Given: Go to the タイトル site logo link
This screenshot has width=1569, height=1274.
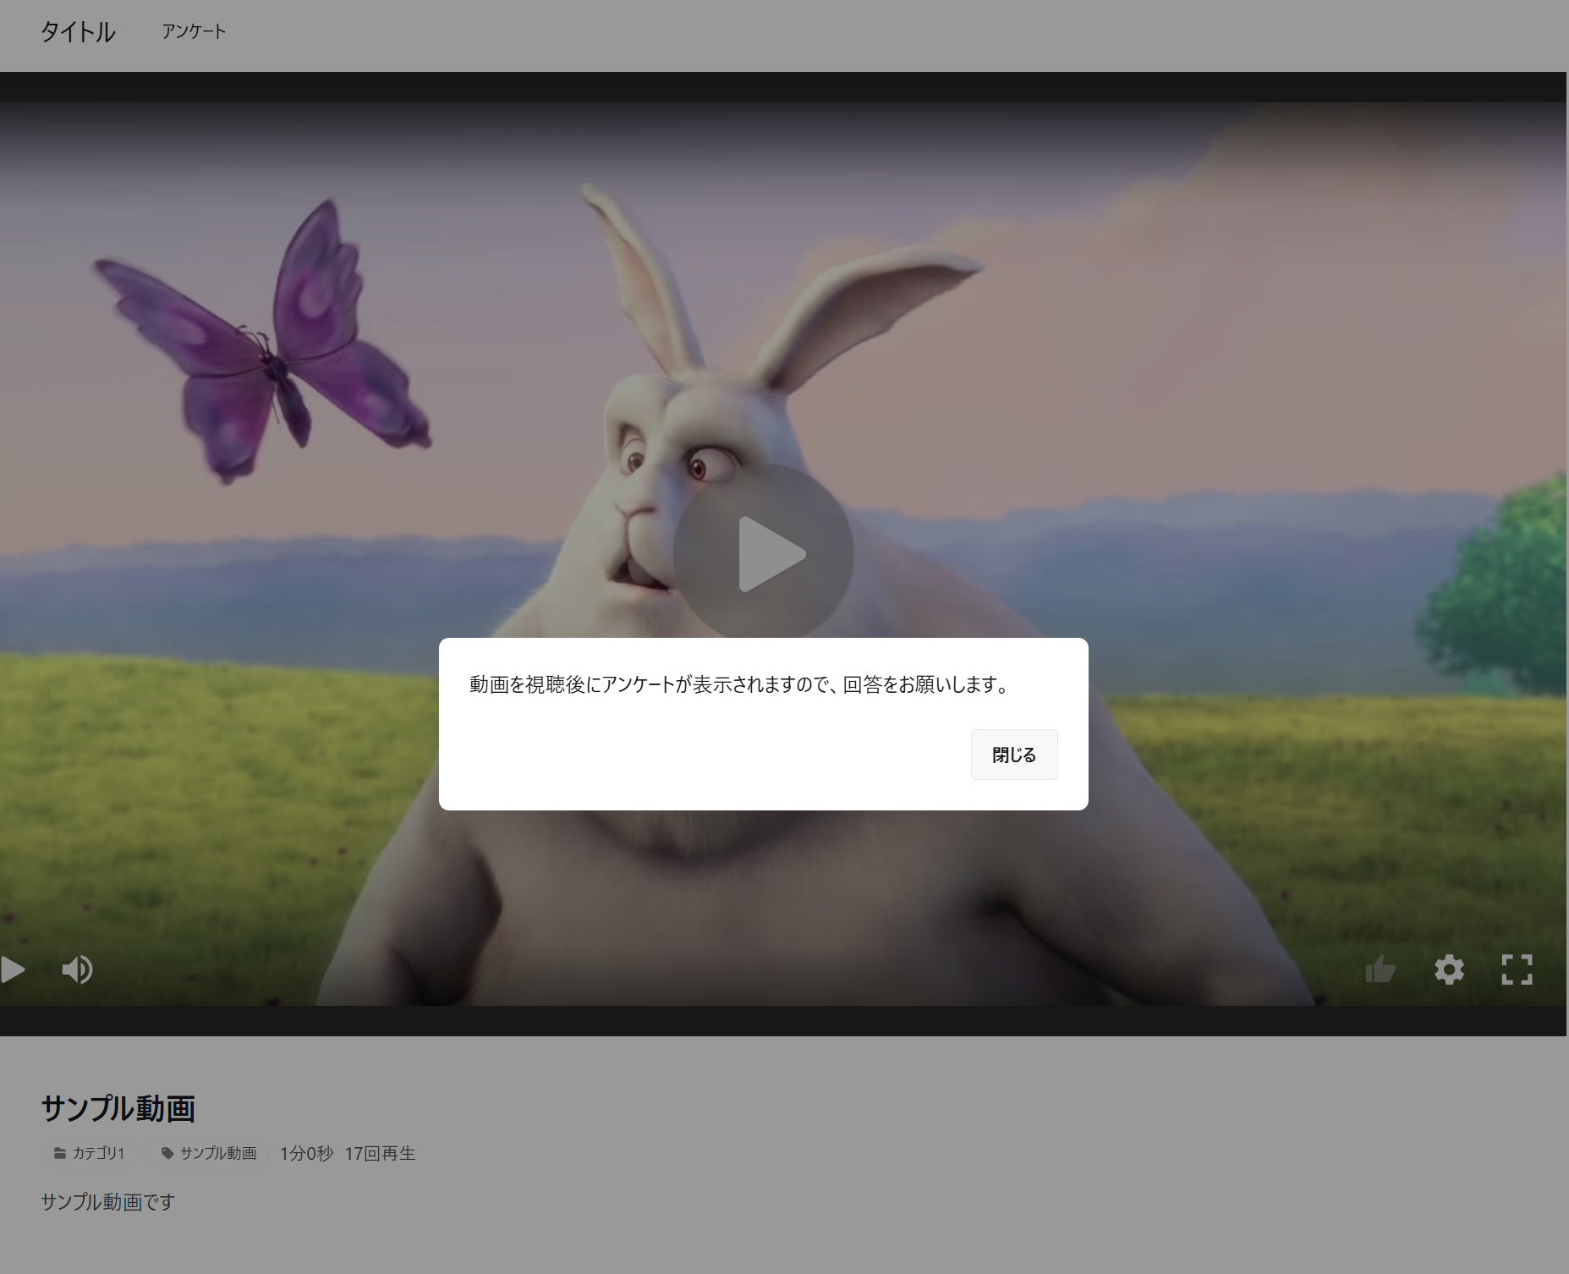Looking at the screenshot, I should [x=78, y=32].
